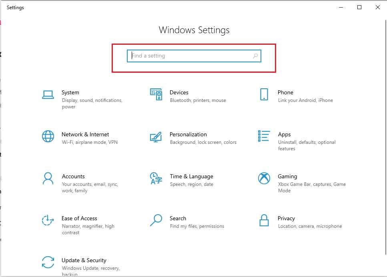Image resolution: width=387 pixels, height=277 pixels.
Task: Click "Narrator, magnifier, high contrast" description
Action: coord(88,229)
